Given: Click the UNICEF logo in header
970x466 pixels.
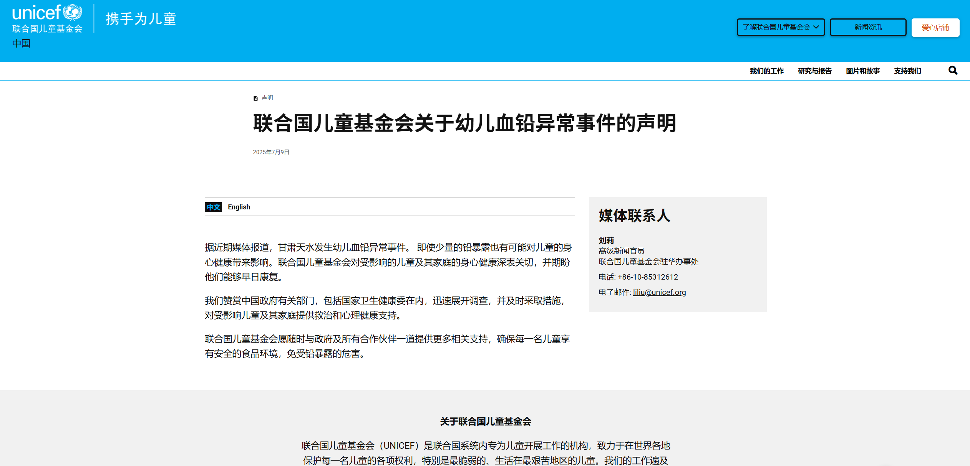Looking at the screenshot, I should coord(47,18).
